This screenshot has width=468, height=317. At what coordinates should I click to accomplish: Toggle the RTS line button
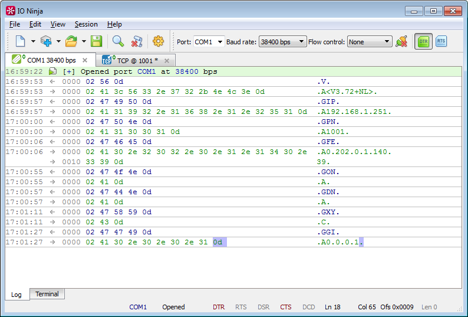tap(441, 41)
